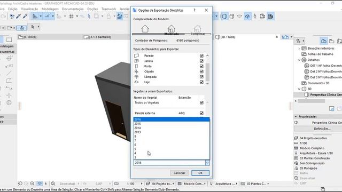Uncheck the Janela element checkbox
Image resolution: width=342 pixels, height=192 pixels.
click(x=201, y=61)
